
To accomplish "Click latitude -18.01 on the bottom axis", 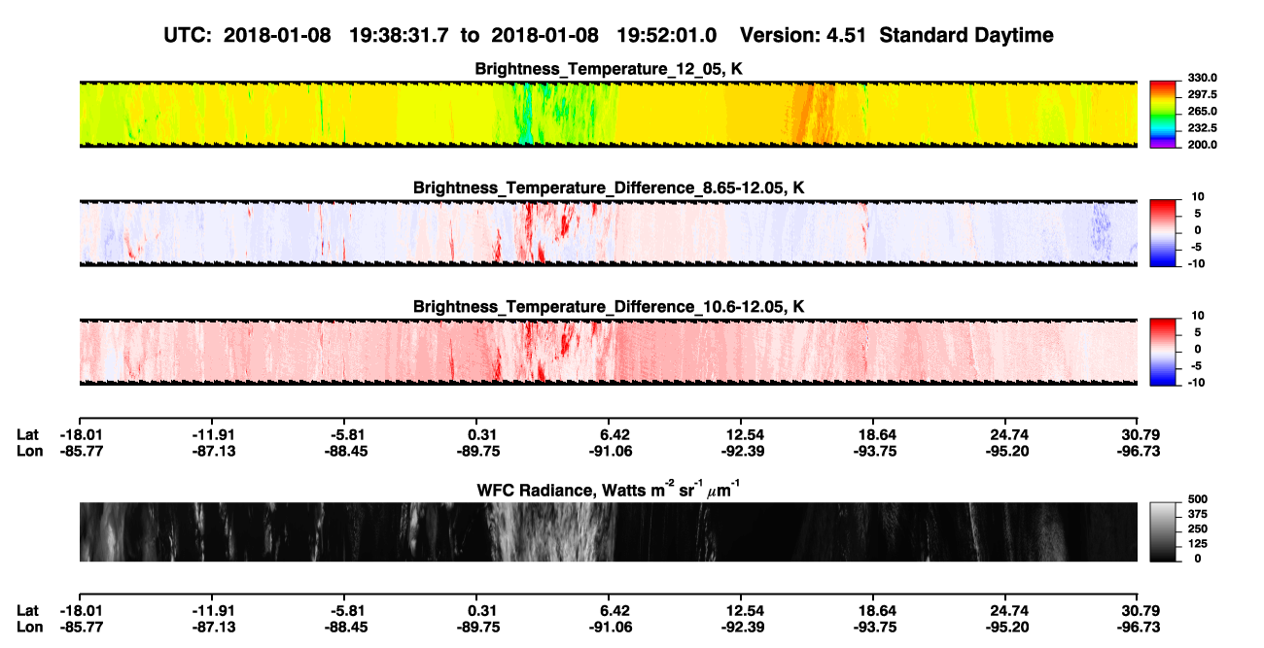I will tap(82, 611).
